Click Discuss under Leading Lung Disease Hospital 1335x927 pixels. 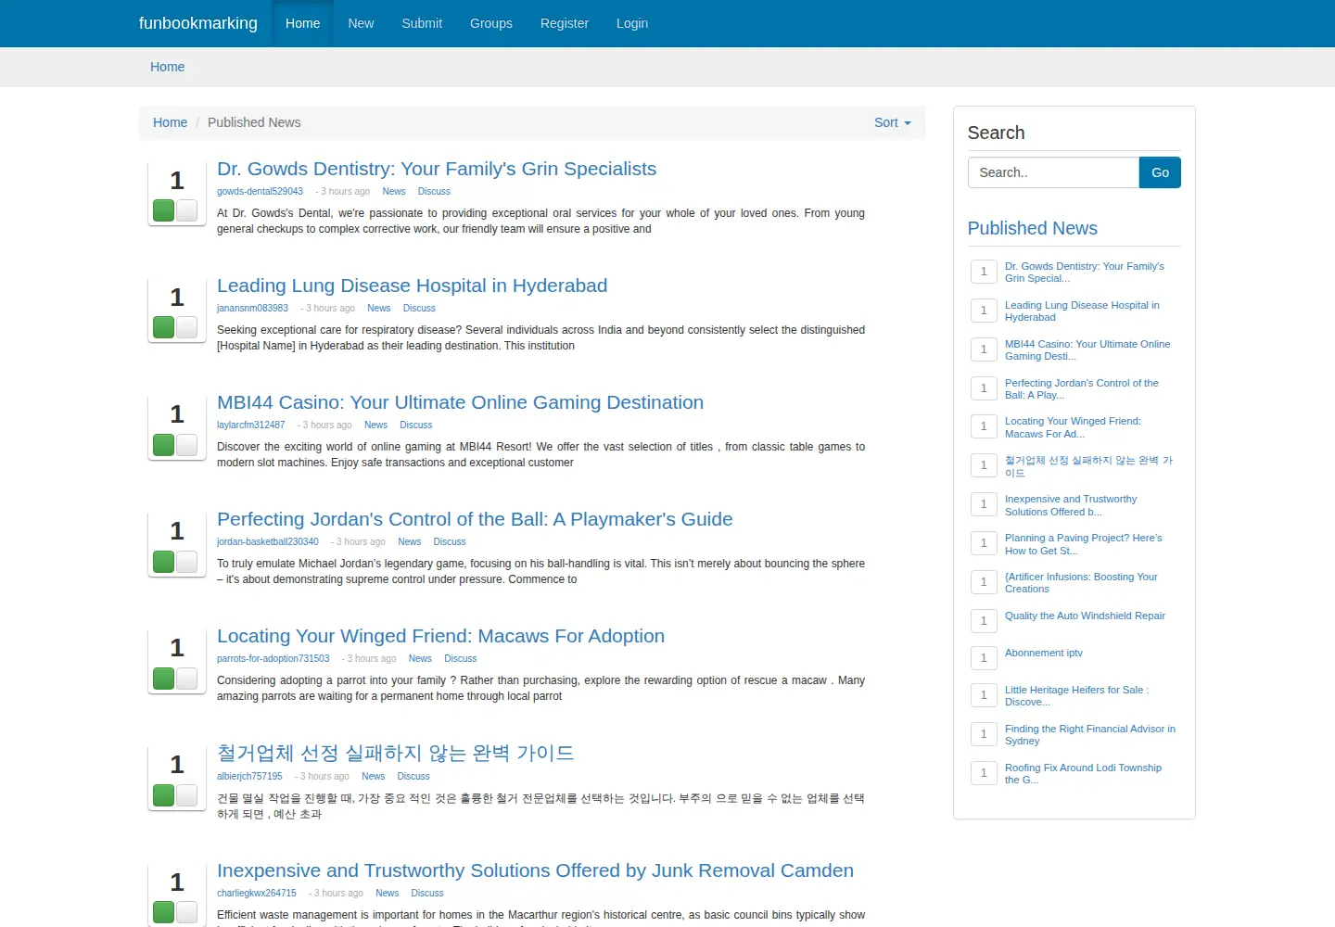tap(419, 309)
